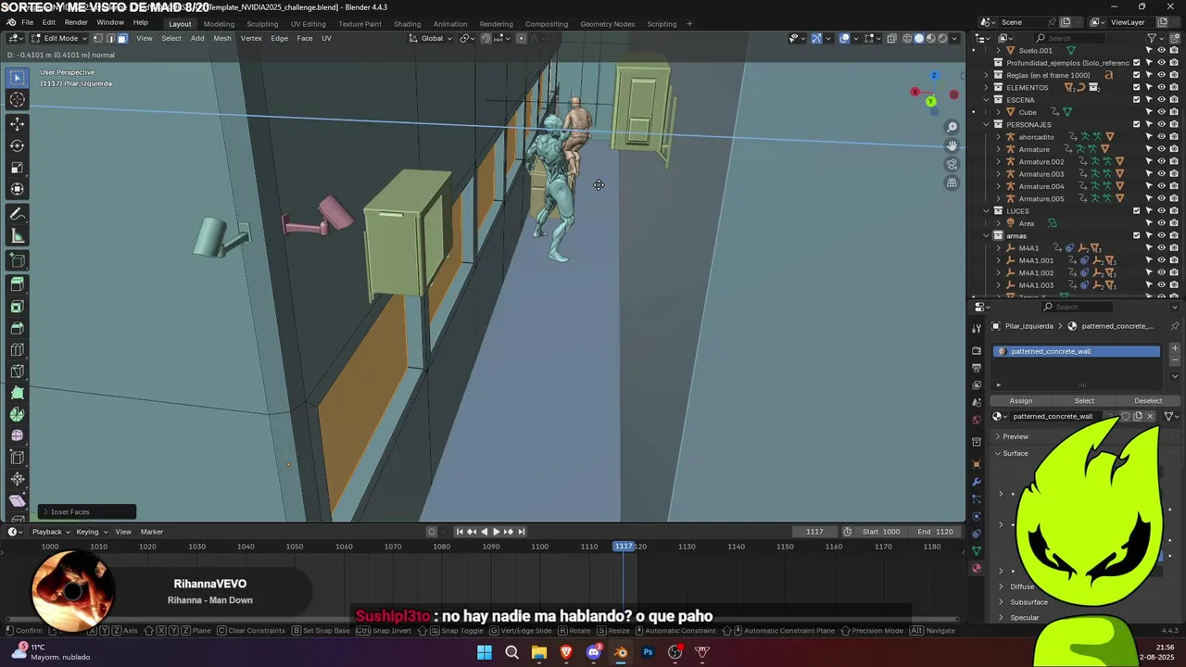Select the Move tool in the left toolbar

point(18,123)
